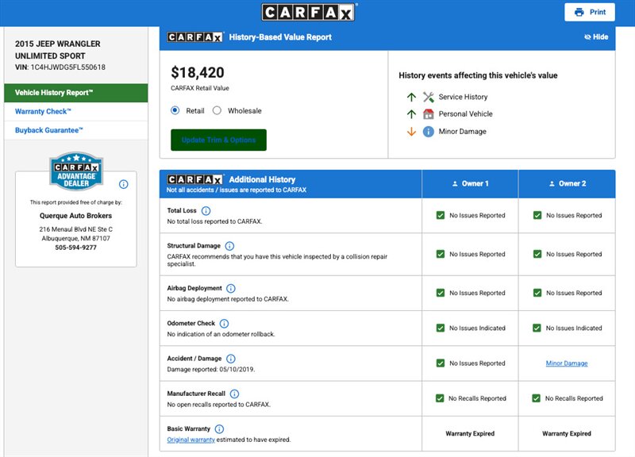Click the Structural Damage info icon
This screenshot has width=635, height=457.
230,246
